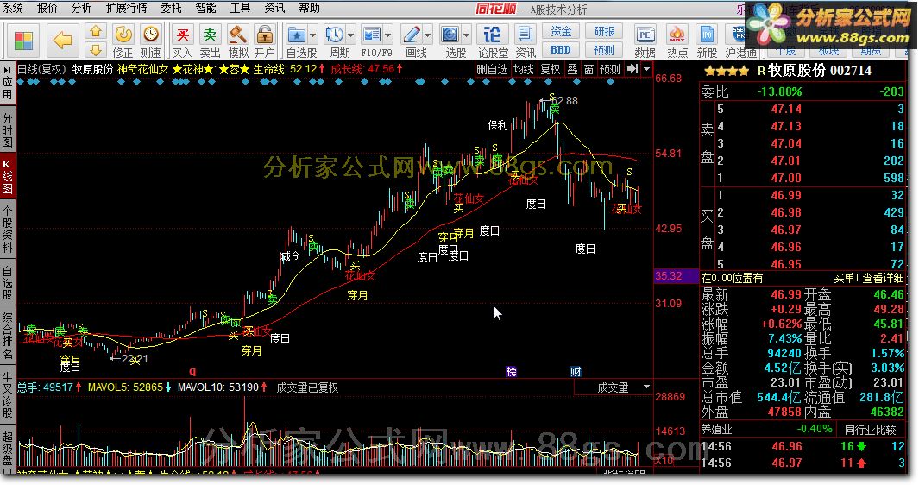Click the yellow up arrow button

[x=96, y=31]
